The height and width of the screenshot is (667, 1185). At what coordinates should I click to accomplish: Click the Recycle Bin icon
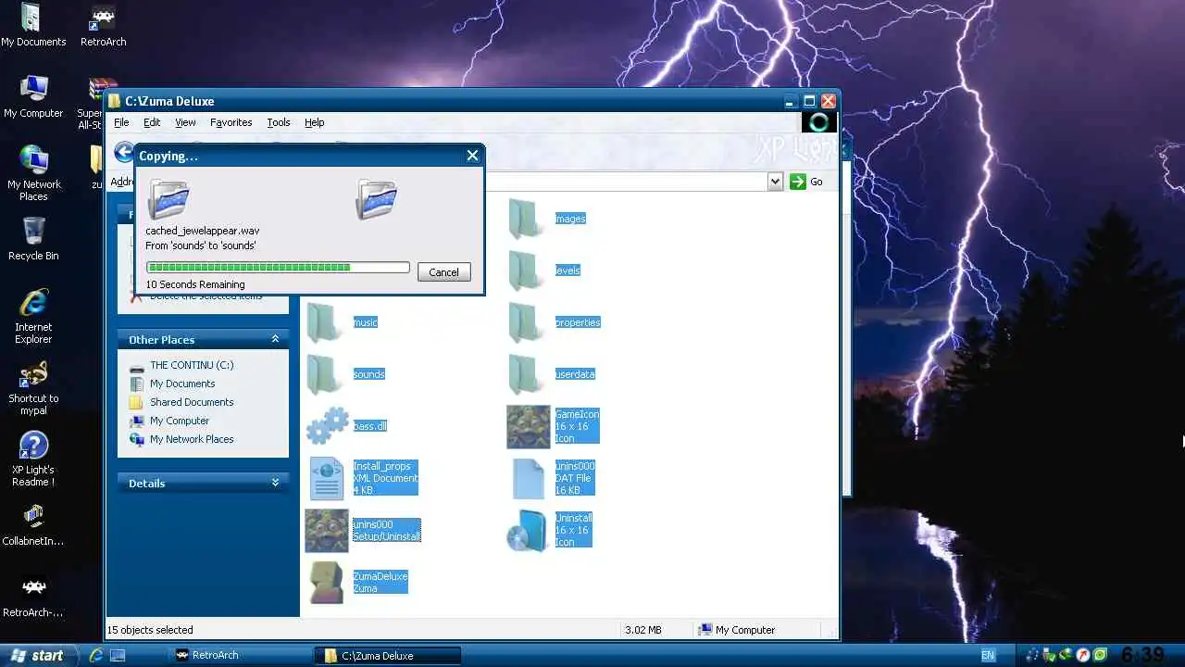(x=33, y=239)
